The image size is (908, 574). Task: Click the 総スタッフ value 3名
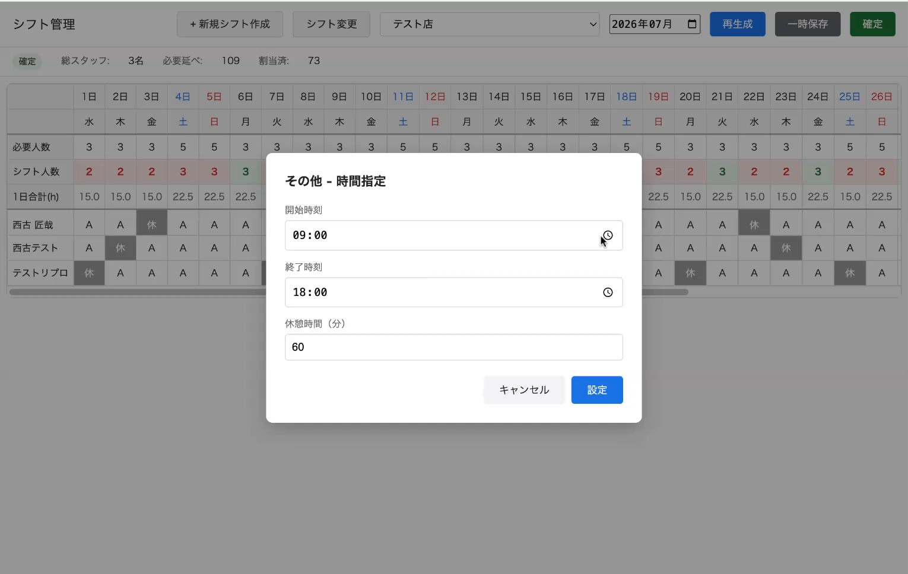pos(136,60)
